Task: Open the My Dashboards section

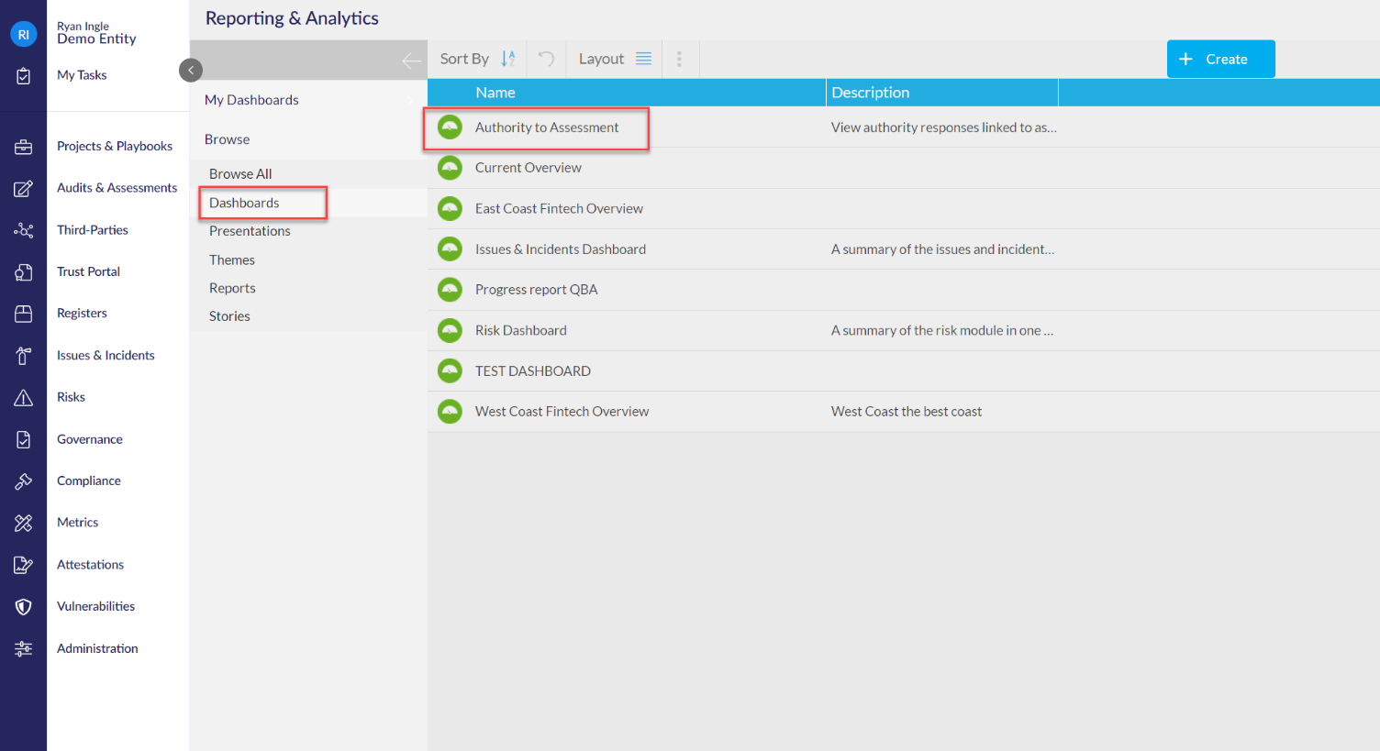Action: tap(251, 100)
